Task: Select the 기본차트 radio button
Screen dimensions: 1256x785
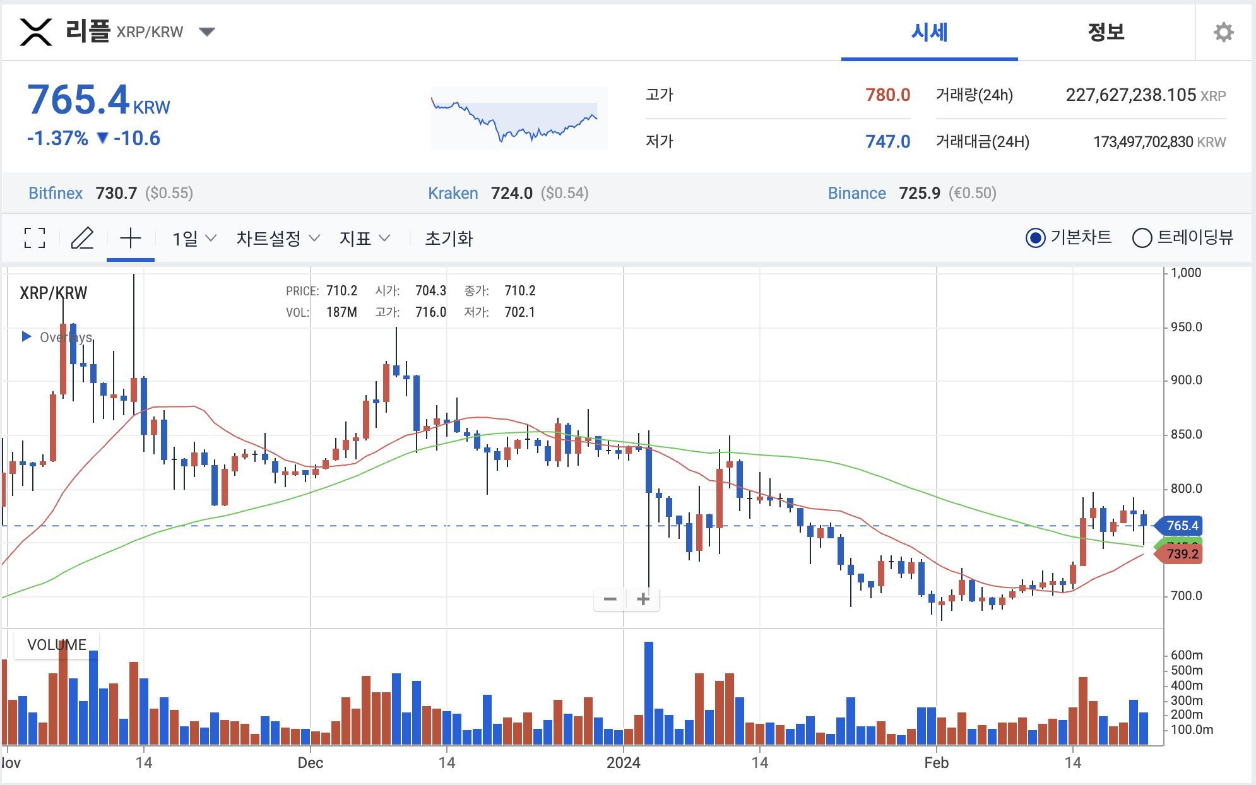Action: [x=1035, y=238]
